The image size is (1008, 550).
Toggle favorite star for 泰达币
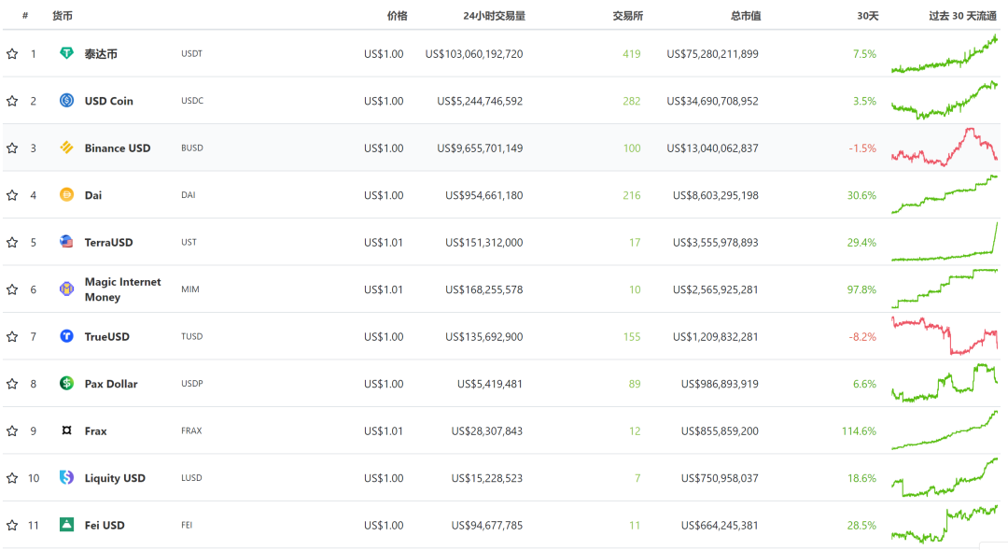tap(12, 54)
